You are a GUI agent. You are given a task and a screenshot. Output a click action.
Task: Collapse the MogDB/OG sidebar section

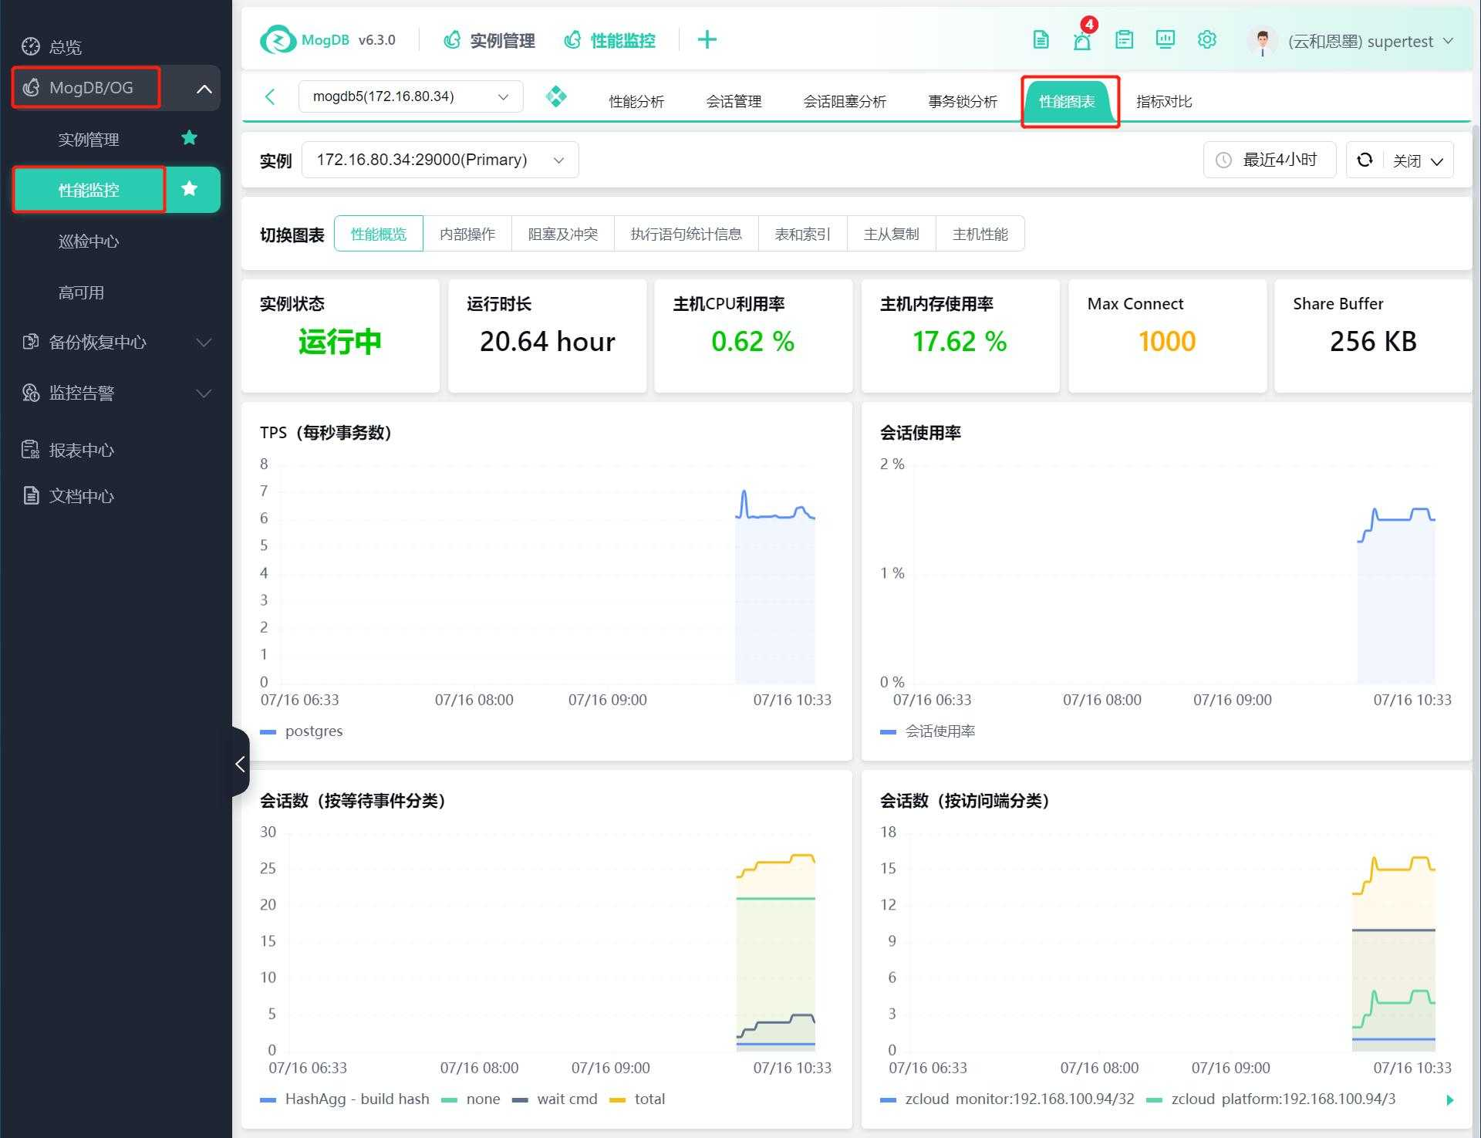pos(204,89)
